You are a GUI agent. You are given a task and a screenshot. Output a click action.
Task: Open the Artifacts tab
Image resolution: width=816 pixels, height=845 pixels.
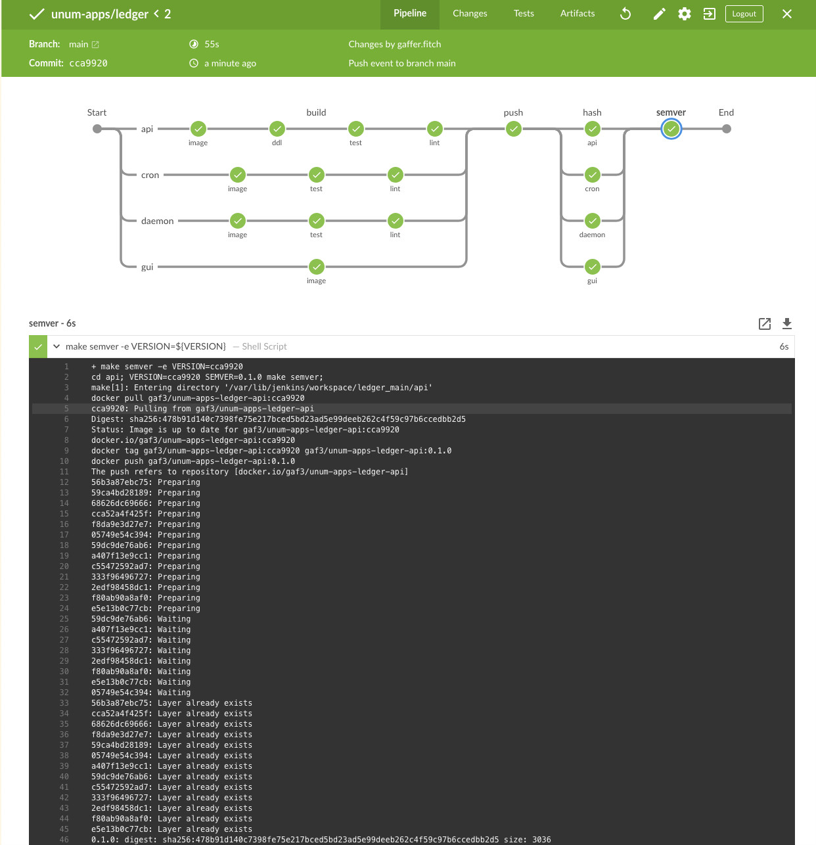point(578,14)
